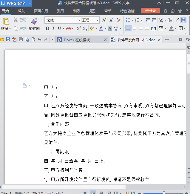Viewport: 190px width, 194px height.
Task: Expand the bullet list dropdown
Action: (133, 20)
